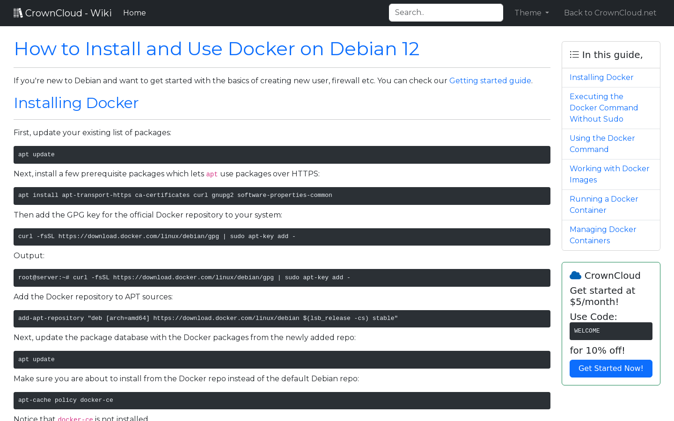The image size is (674, 421).
Task: Click the 'apt-cache policy docker-ce' code block
Action: pyautogui.click(x=282, y=400)
